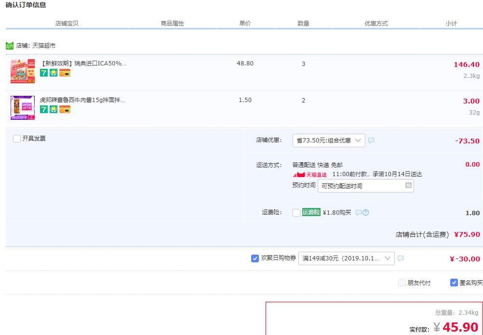Click the comment bubble icon beside the 欢聚日购物券 dropdown
Image resolution: width=483 pixels, height=335 pixels.
click(x=401, y=258)
